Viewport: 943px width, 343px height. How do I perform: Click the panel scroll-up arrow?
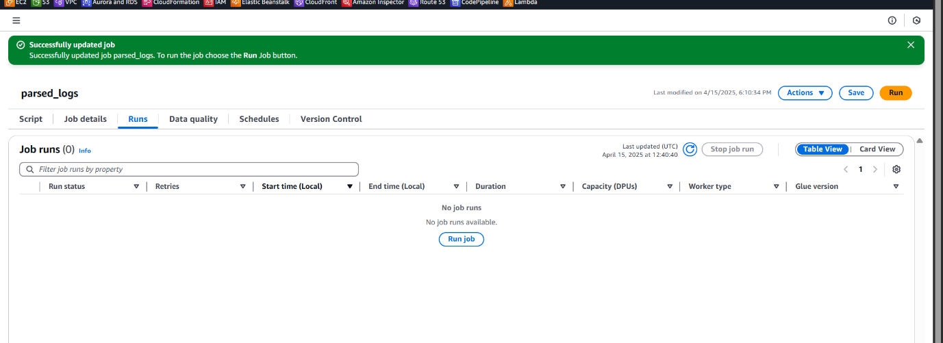coord(920,141)
